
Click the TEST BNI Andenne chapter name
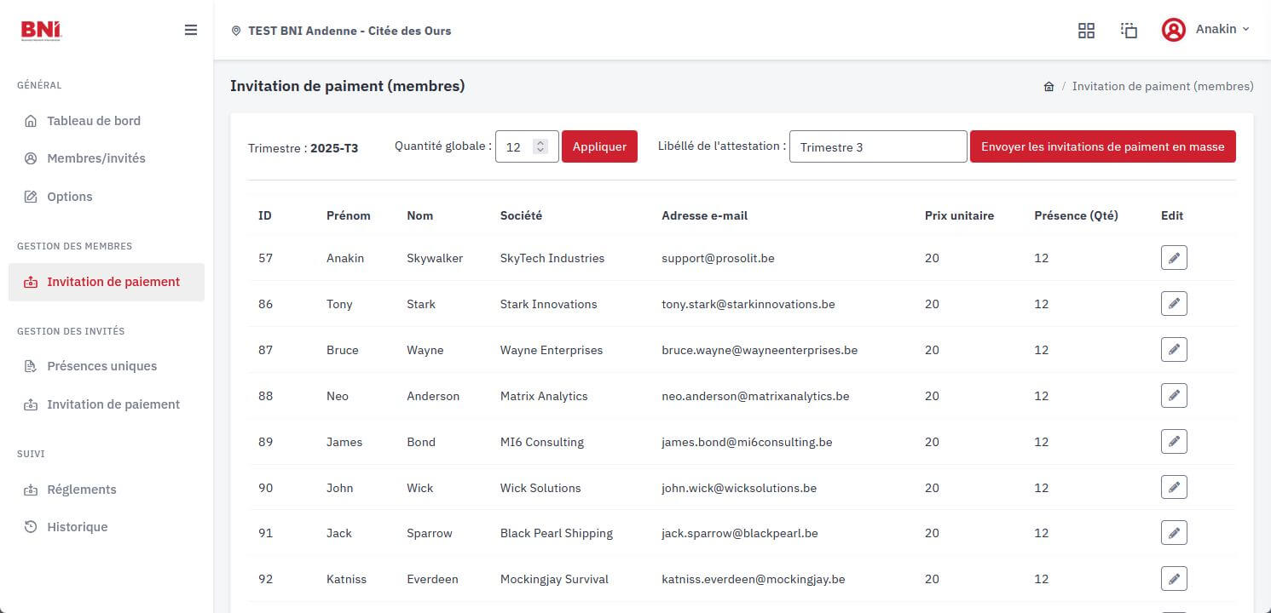[x=350, y=31]
